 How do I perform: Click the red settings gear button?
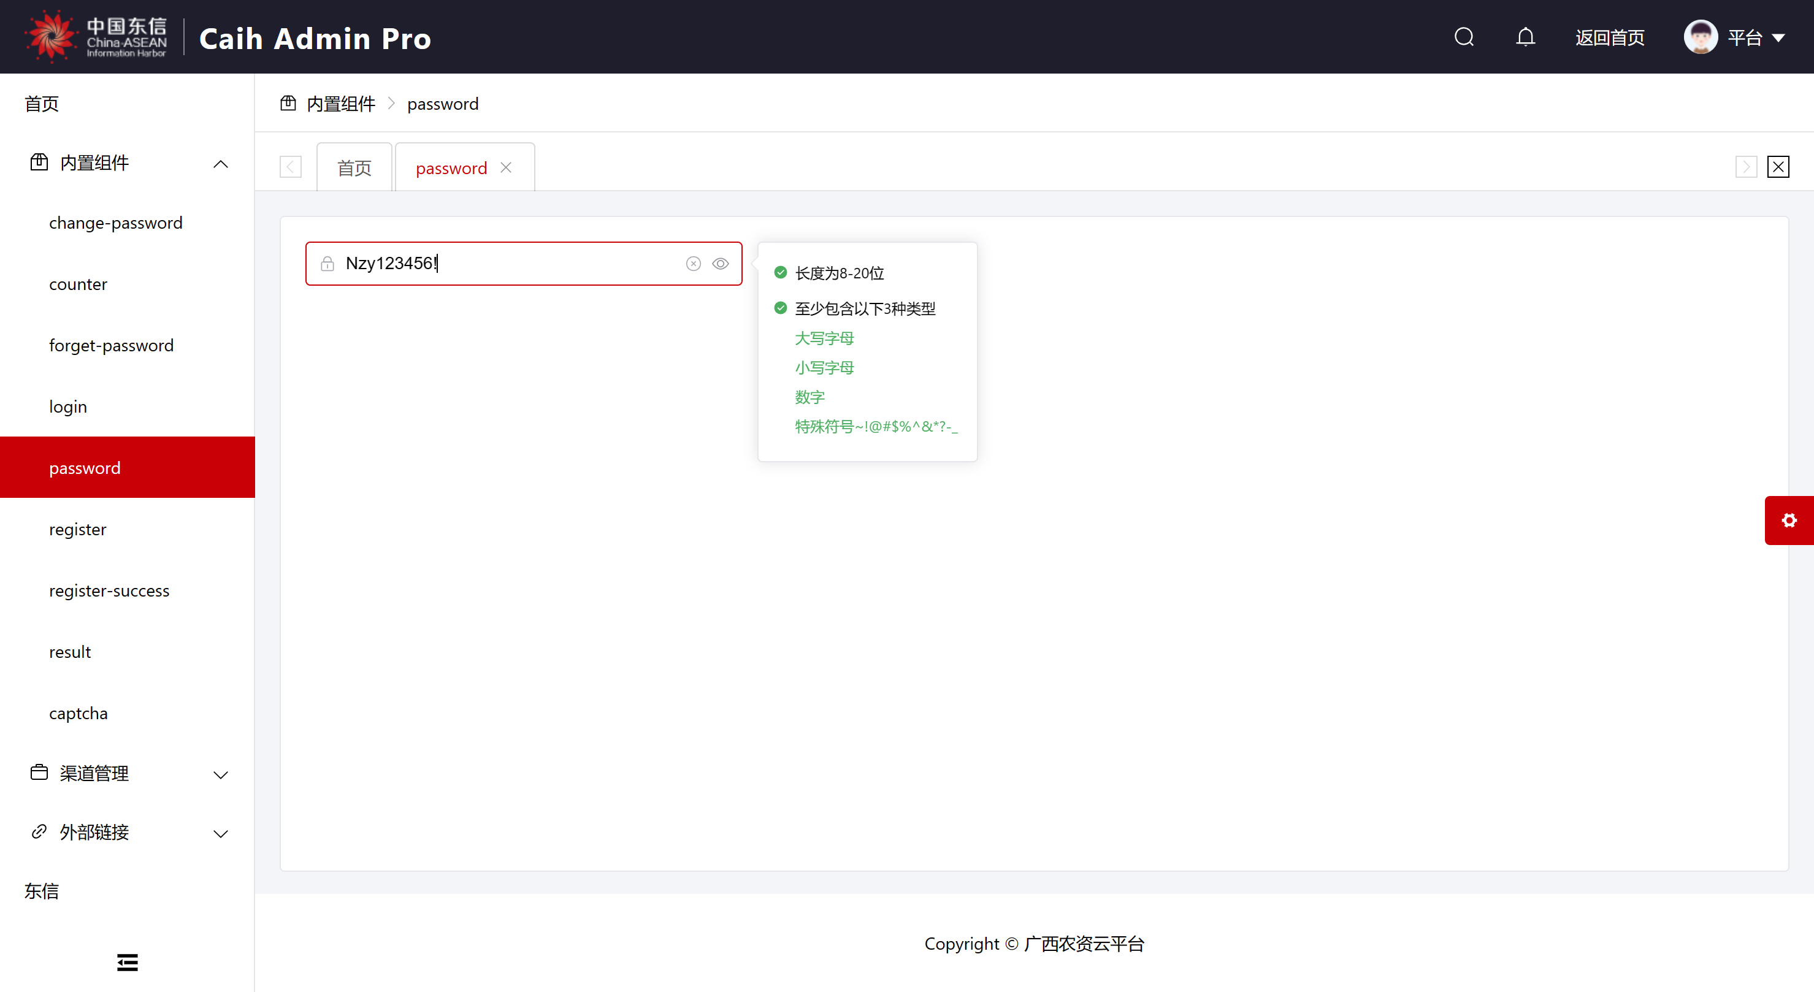pyautogui.click(x=1789, y=521)
